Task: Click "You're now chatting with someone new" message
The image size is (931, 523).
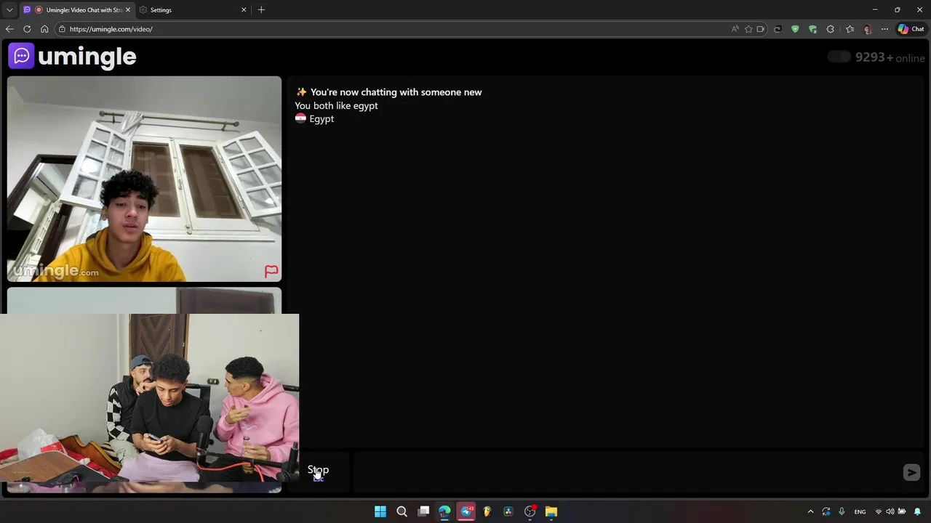Action: point(388,92)
